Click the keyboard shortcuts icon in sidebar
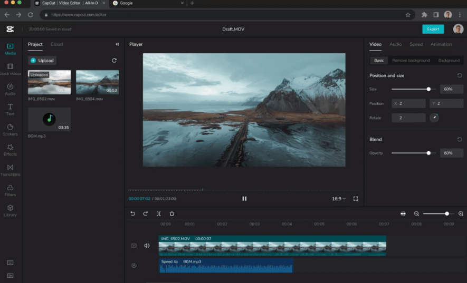The width and height of the screenshot is (467, 283). [x=10, y=262]
